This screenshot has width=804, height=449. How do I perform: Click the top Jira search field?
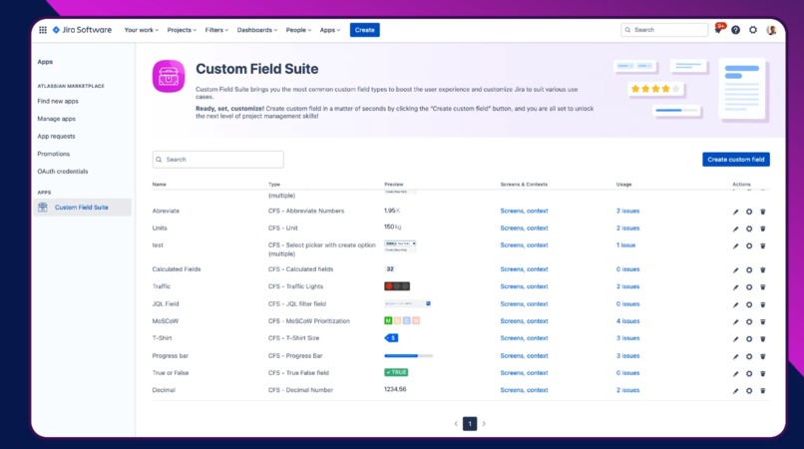664,30
